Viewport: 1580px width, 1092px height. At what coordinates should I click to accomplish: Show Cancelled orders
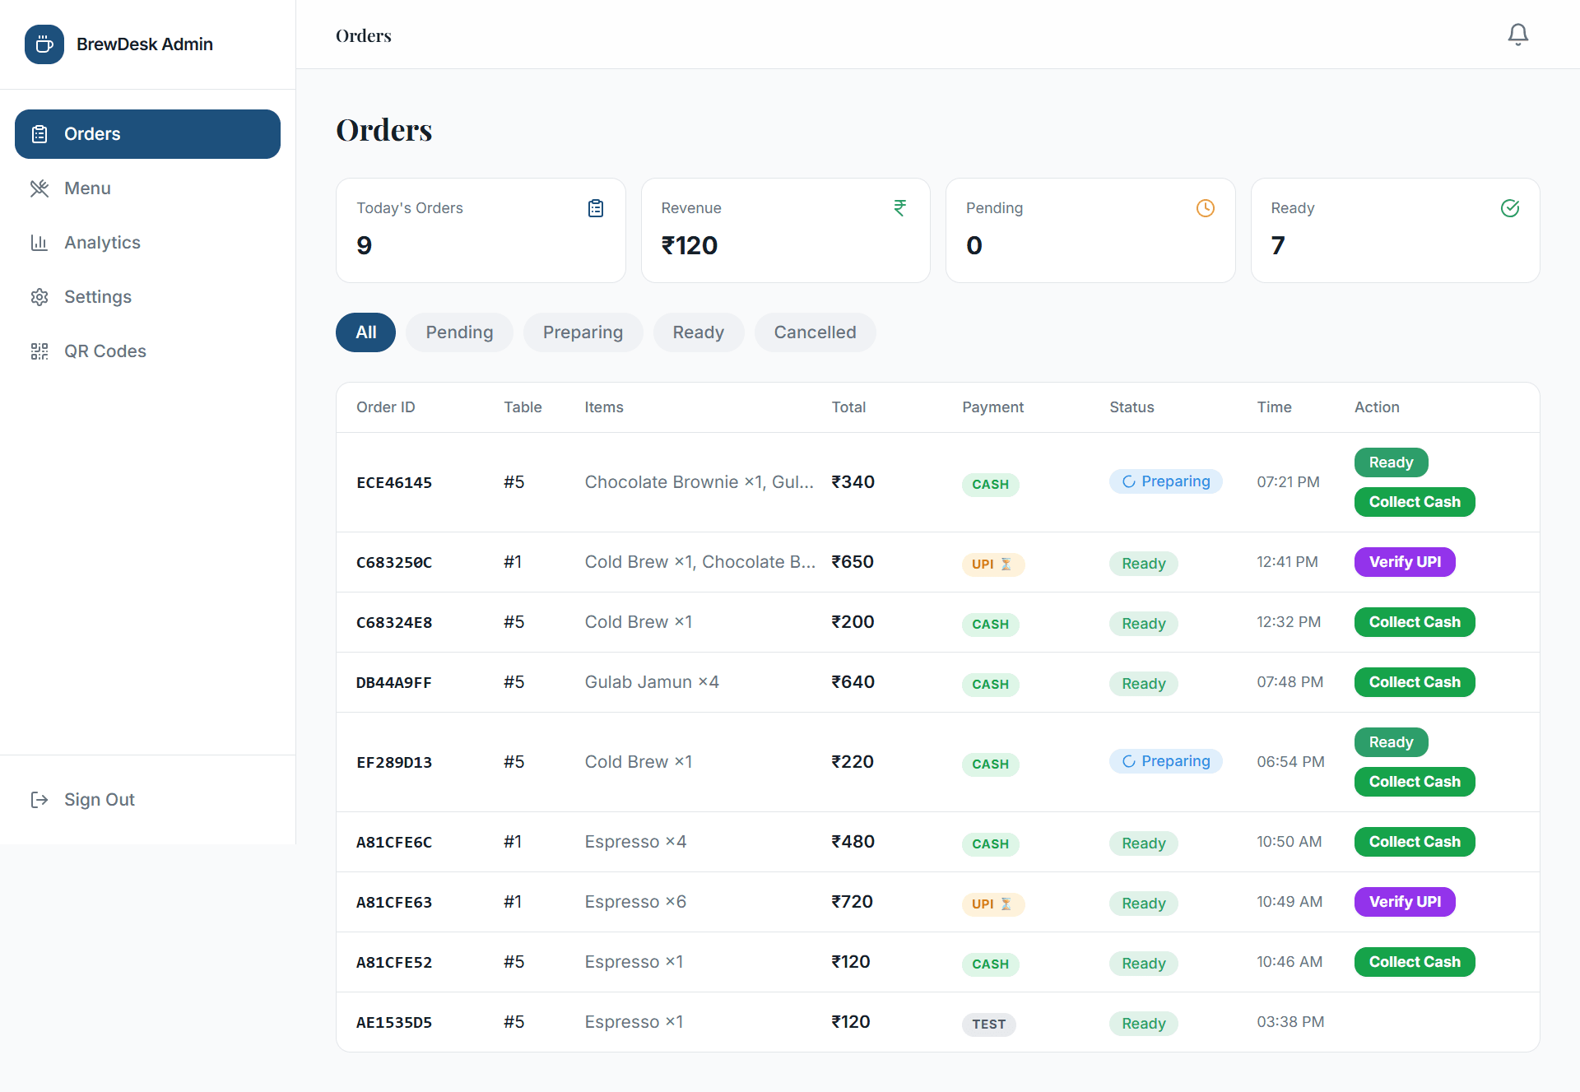point(815,332)
